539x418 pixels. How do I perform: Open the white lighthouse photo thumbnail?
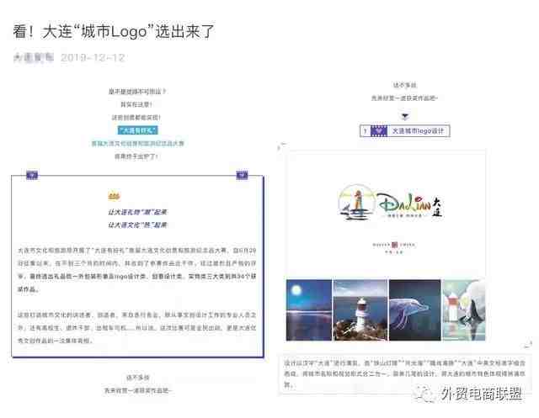tap(360, 310)
